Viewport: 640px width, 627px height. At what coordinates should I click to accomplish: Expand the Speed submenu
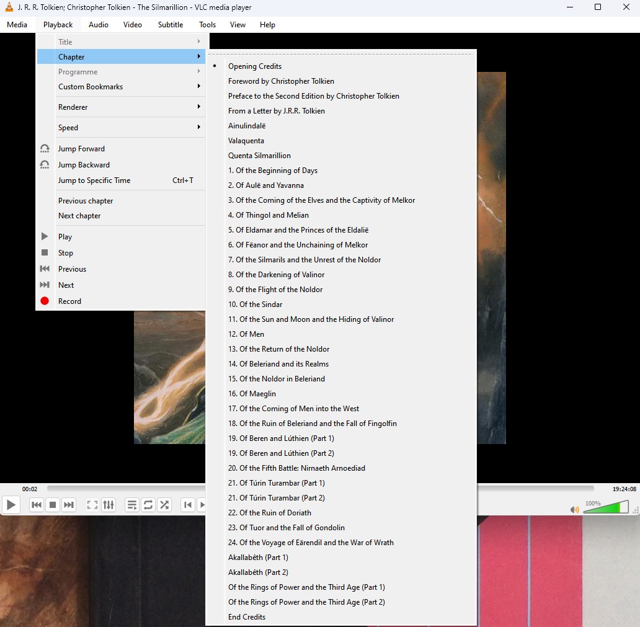121,127
